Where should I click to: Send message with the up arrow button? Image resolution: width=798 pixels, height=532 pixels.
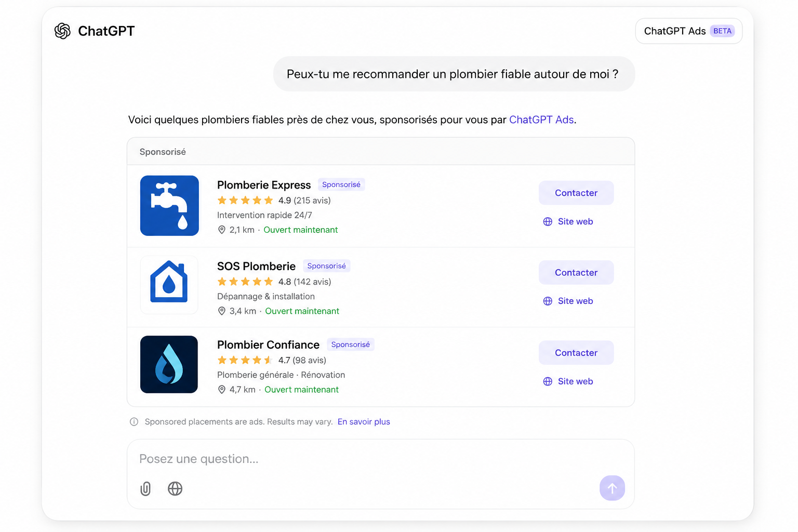point(612,488)
